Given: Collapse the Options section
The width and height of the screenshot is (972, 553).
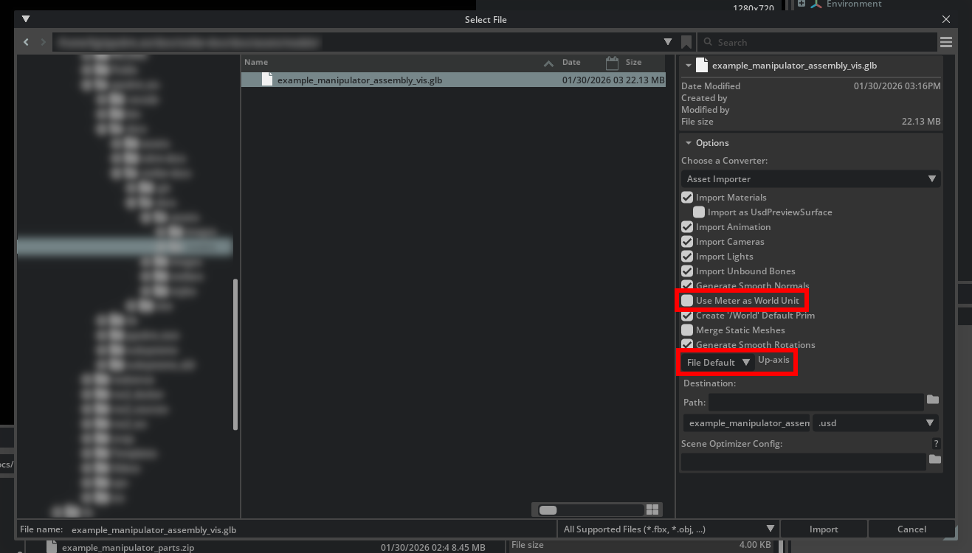Looking at the screenshot, I should click(x=689, y=143).
